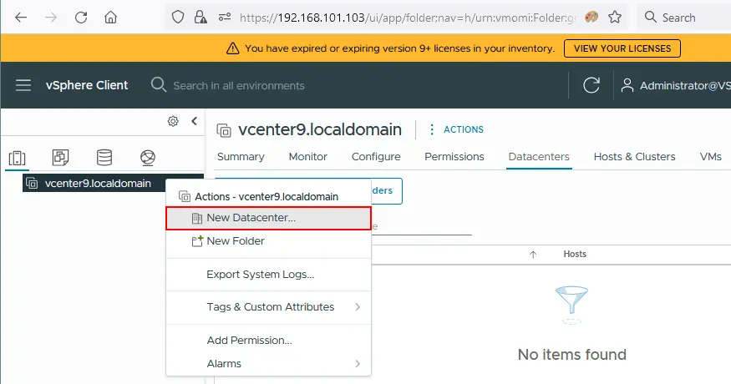Select the Storage inventory icon
The image size is (731, 384).
(x=104, y=158)
